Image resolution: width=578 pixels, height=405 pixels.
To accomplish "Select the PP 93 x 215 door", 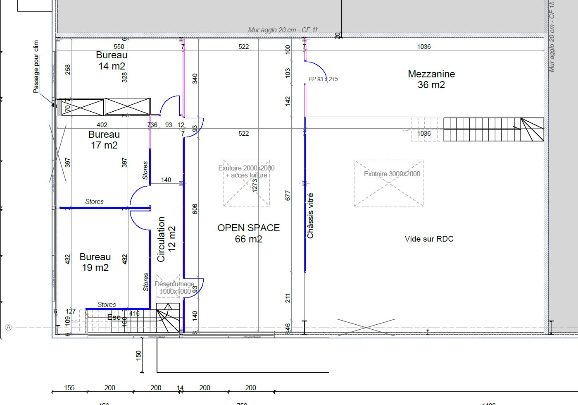I will (316, 72).
